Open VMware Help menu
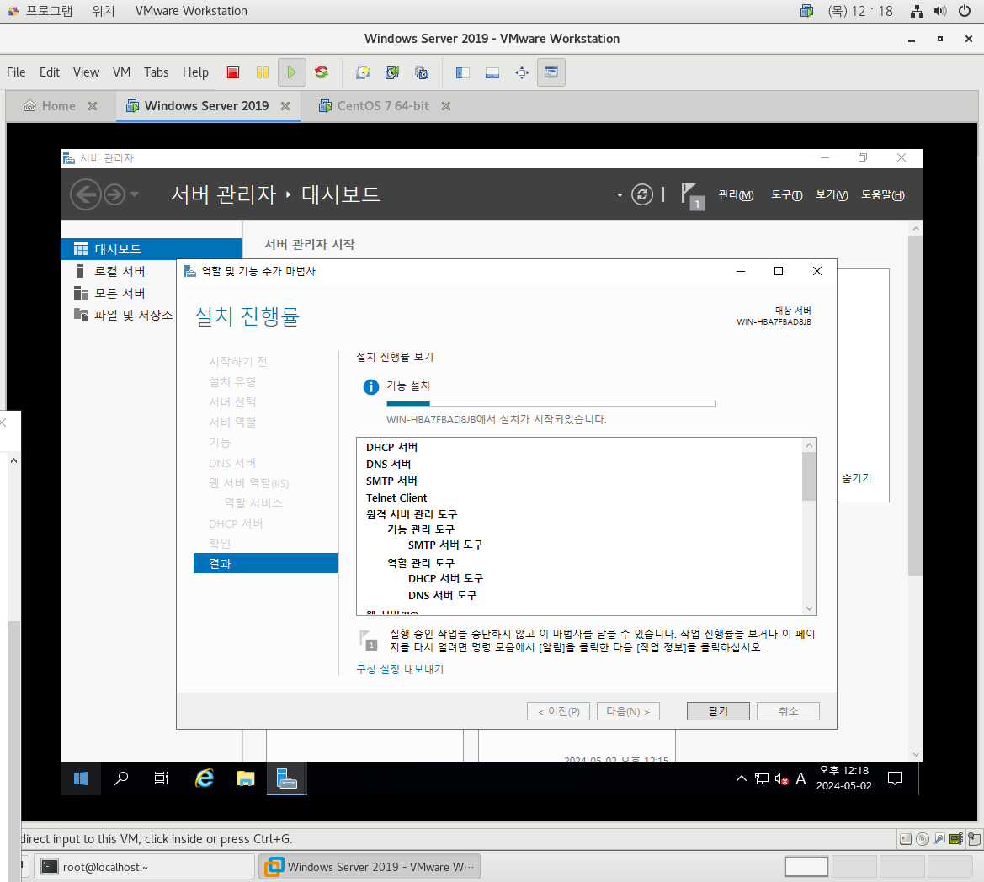984x882 pixels. click(x=195, y=72)
